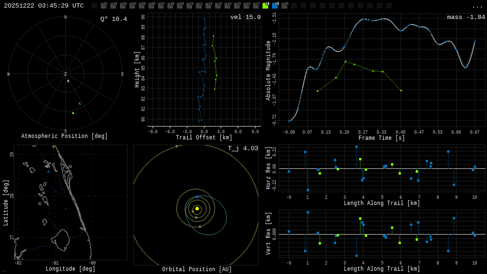Select station square labeled 05
The image size is (487, 274).
(x=142, y=6)
